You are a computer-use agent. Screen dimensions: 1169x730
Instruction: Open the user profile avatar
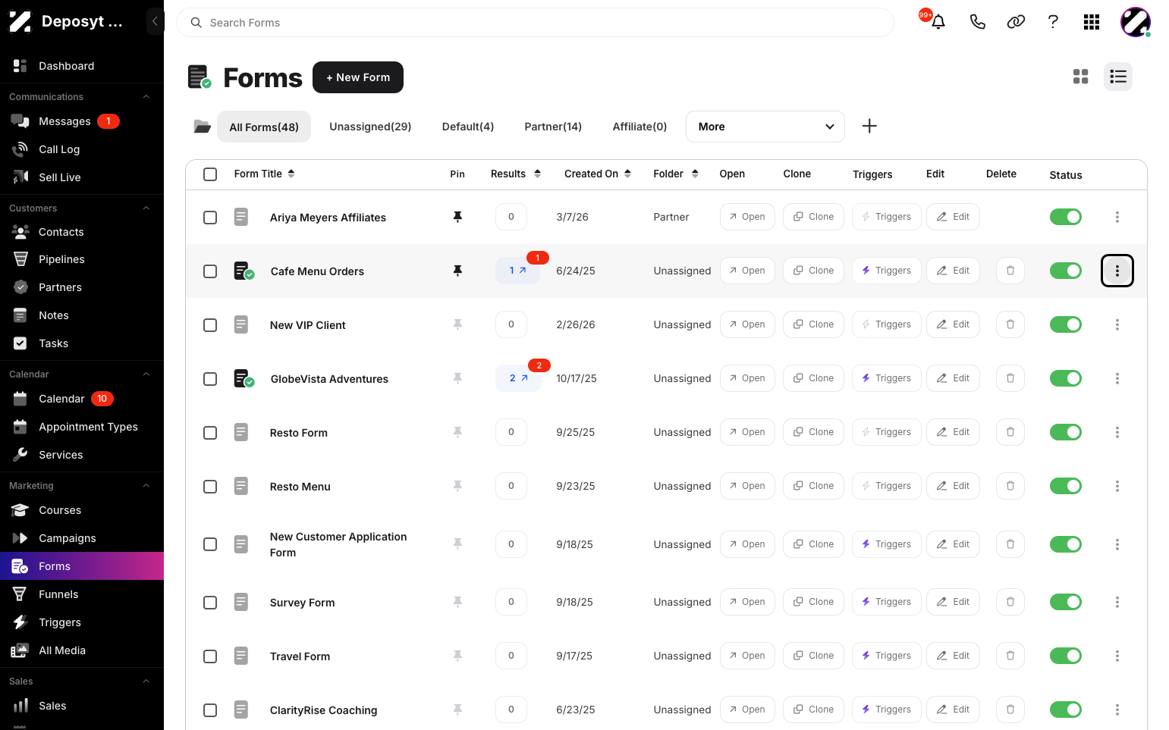pyautogui.click(x=1136, y=22)
